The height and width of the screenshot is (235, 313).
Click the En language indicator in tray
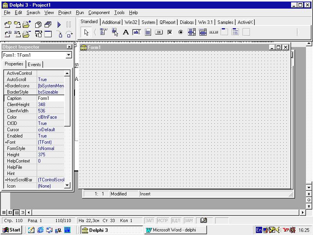(x=259, y=230)
